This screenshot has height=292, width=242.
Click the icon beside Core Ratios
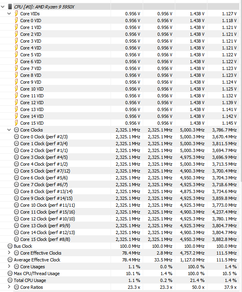pyautogui.click(x=16, y=287)
